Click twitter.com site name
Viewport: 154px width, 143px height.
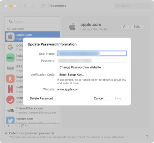coord(25,119)
